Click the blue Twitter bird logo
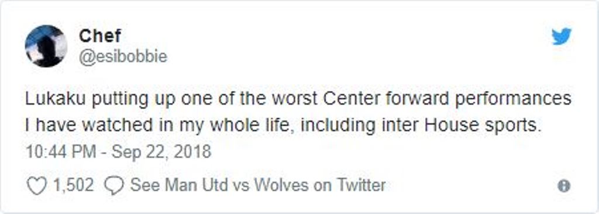Viewport: 599px width, 214px height. pyautogui.click(x=562, y=36)
